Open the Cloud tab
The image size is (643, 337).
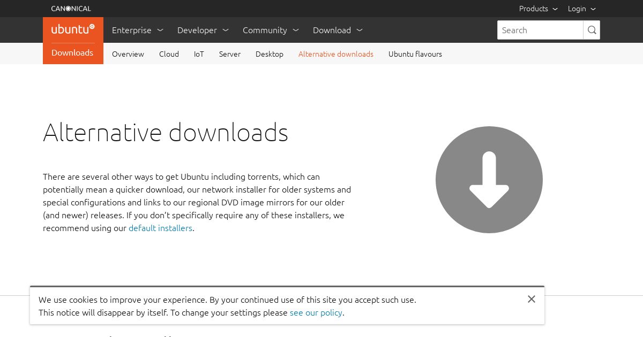169,53
